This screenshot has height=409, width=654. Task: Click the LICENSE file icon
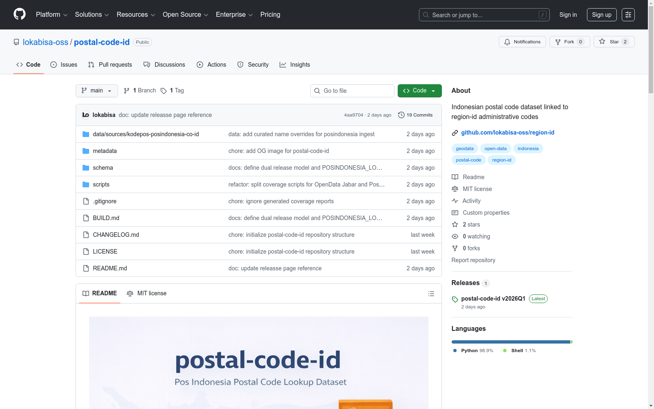coord(86,252)
